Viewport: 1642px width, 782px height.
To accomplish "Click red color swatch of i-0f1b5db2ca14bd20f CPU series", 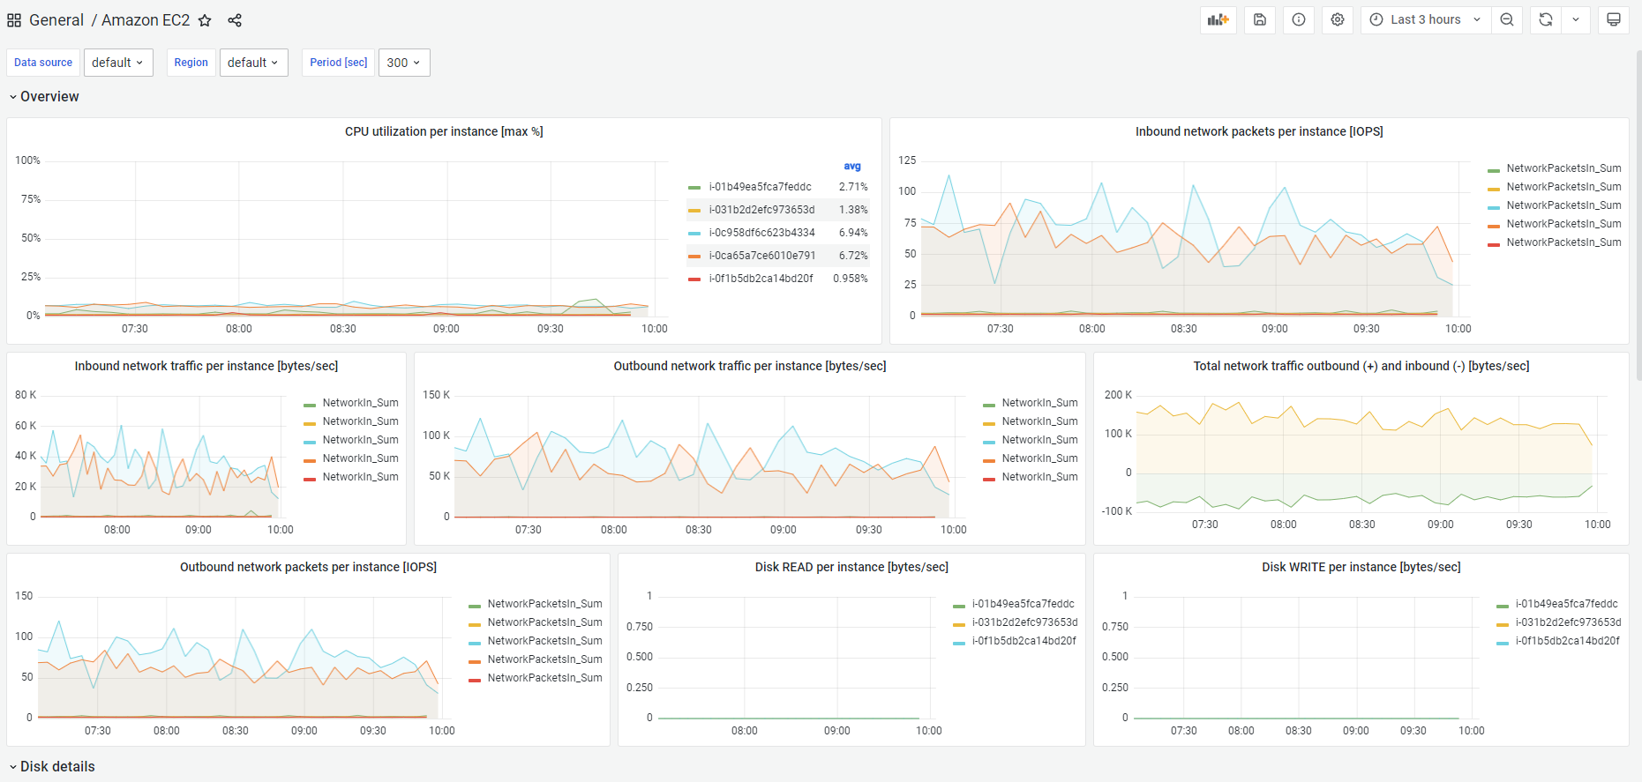I will pos(694,279).
